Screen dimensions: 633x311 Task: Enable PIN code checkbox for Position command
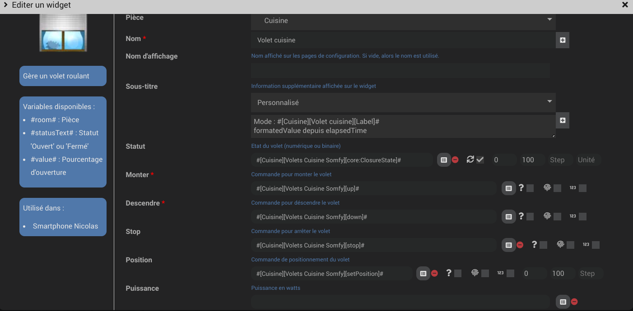(x=510, y=274)
